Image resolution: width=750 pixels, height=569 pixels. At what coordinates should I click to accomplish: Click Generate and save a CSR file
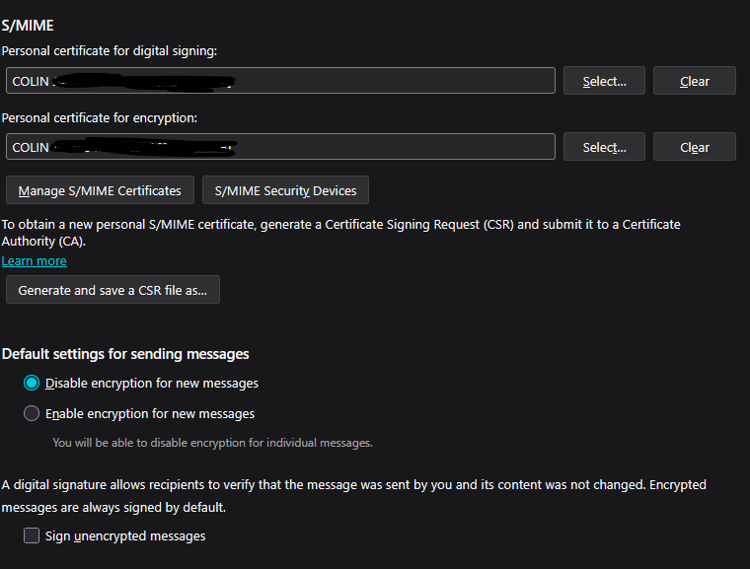[x=112, y=290]
